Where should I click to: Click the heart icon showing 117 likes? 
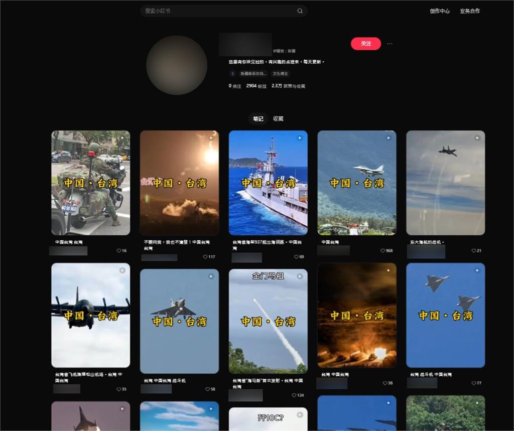(205, 257)
